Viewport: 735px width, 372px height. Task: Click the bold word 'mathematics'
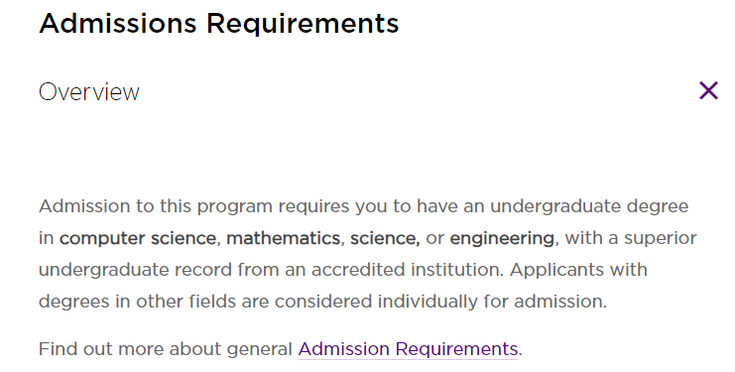pyautogui.click(x=283, y=238)
